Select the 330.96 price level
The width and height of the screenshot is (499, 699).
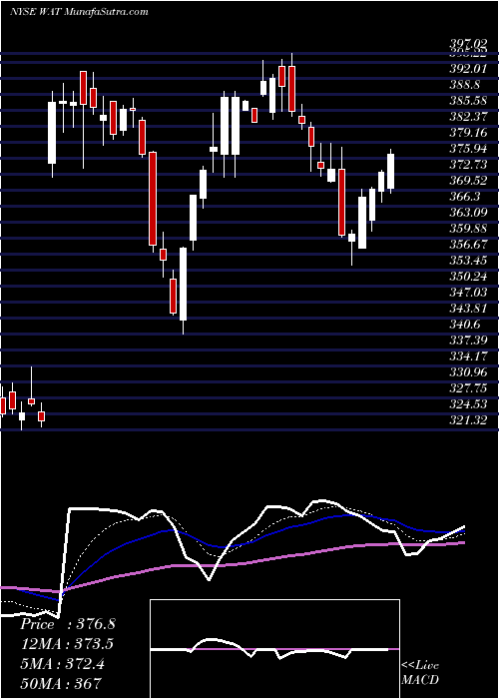coord(466,373)
